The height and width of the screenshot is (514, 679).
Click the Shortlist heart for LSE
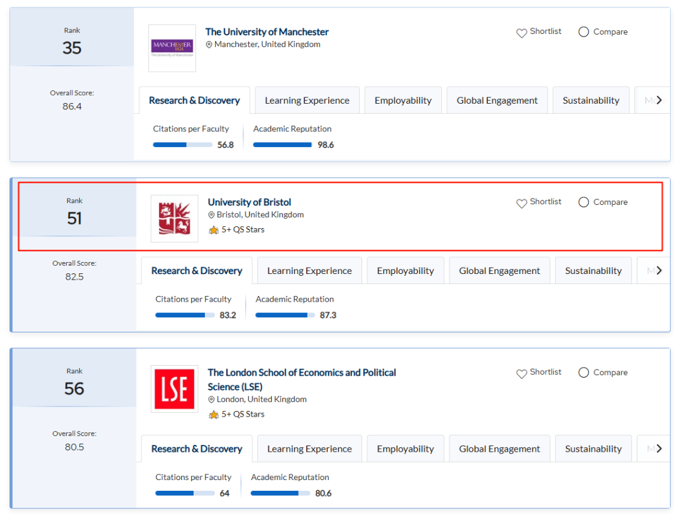tap(522, 373)
